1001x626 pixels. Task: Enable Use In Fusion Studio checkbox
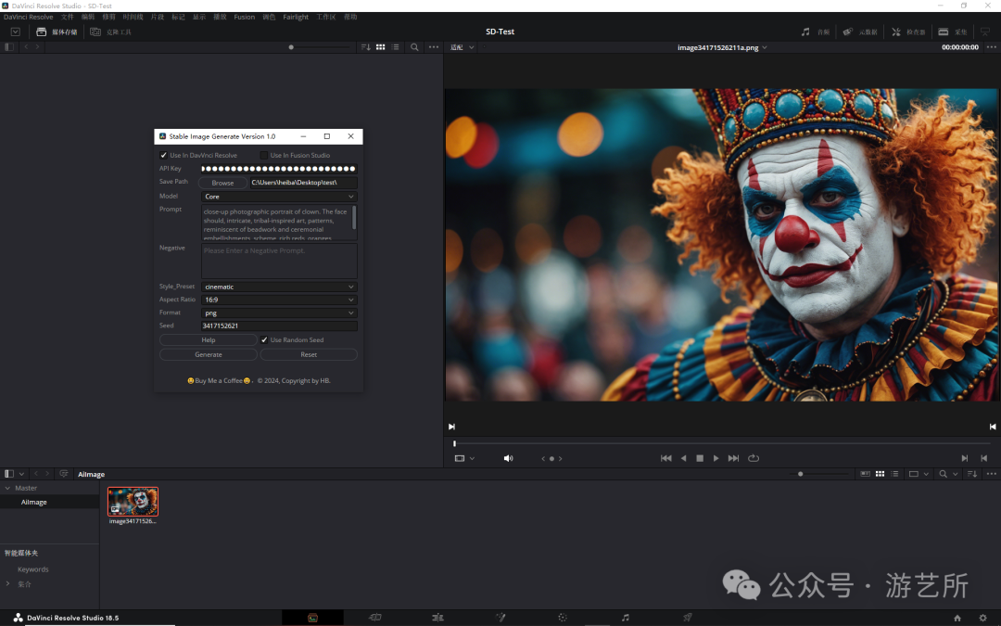(x=264, y=155)
